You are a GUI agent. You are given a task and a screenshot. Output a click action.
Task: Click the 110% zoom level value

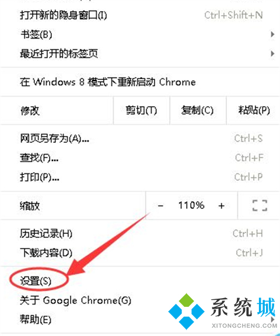[191, 205]
